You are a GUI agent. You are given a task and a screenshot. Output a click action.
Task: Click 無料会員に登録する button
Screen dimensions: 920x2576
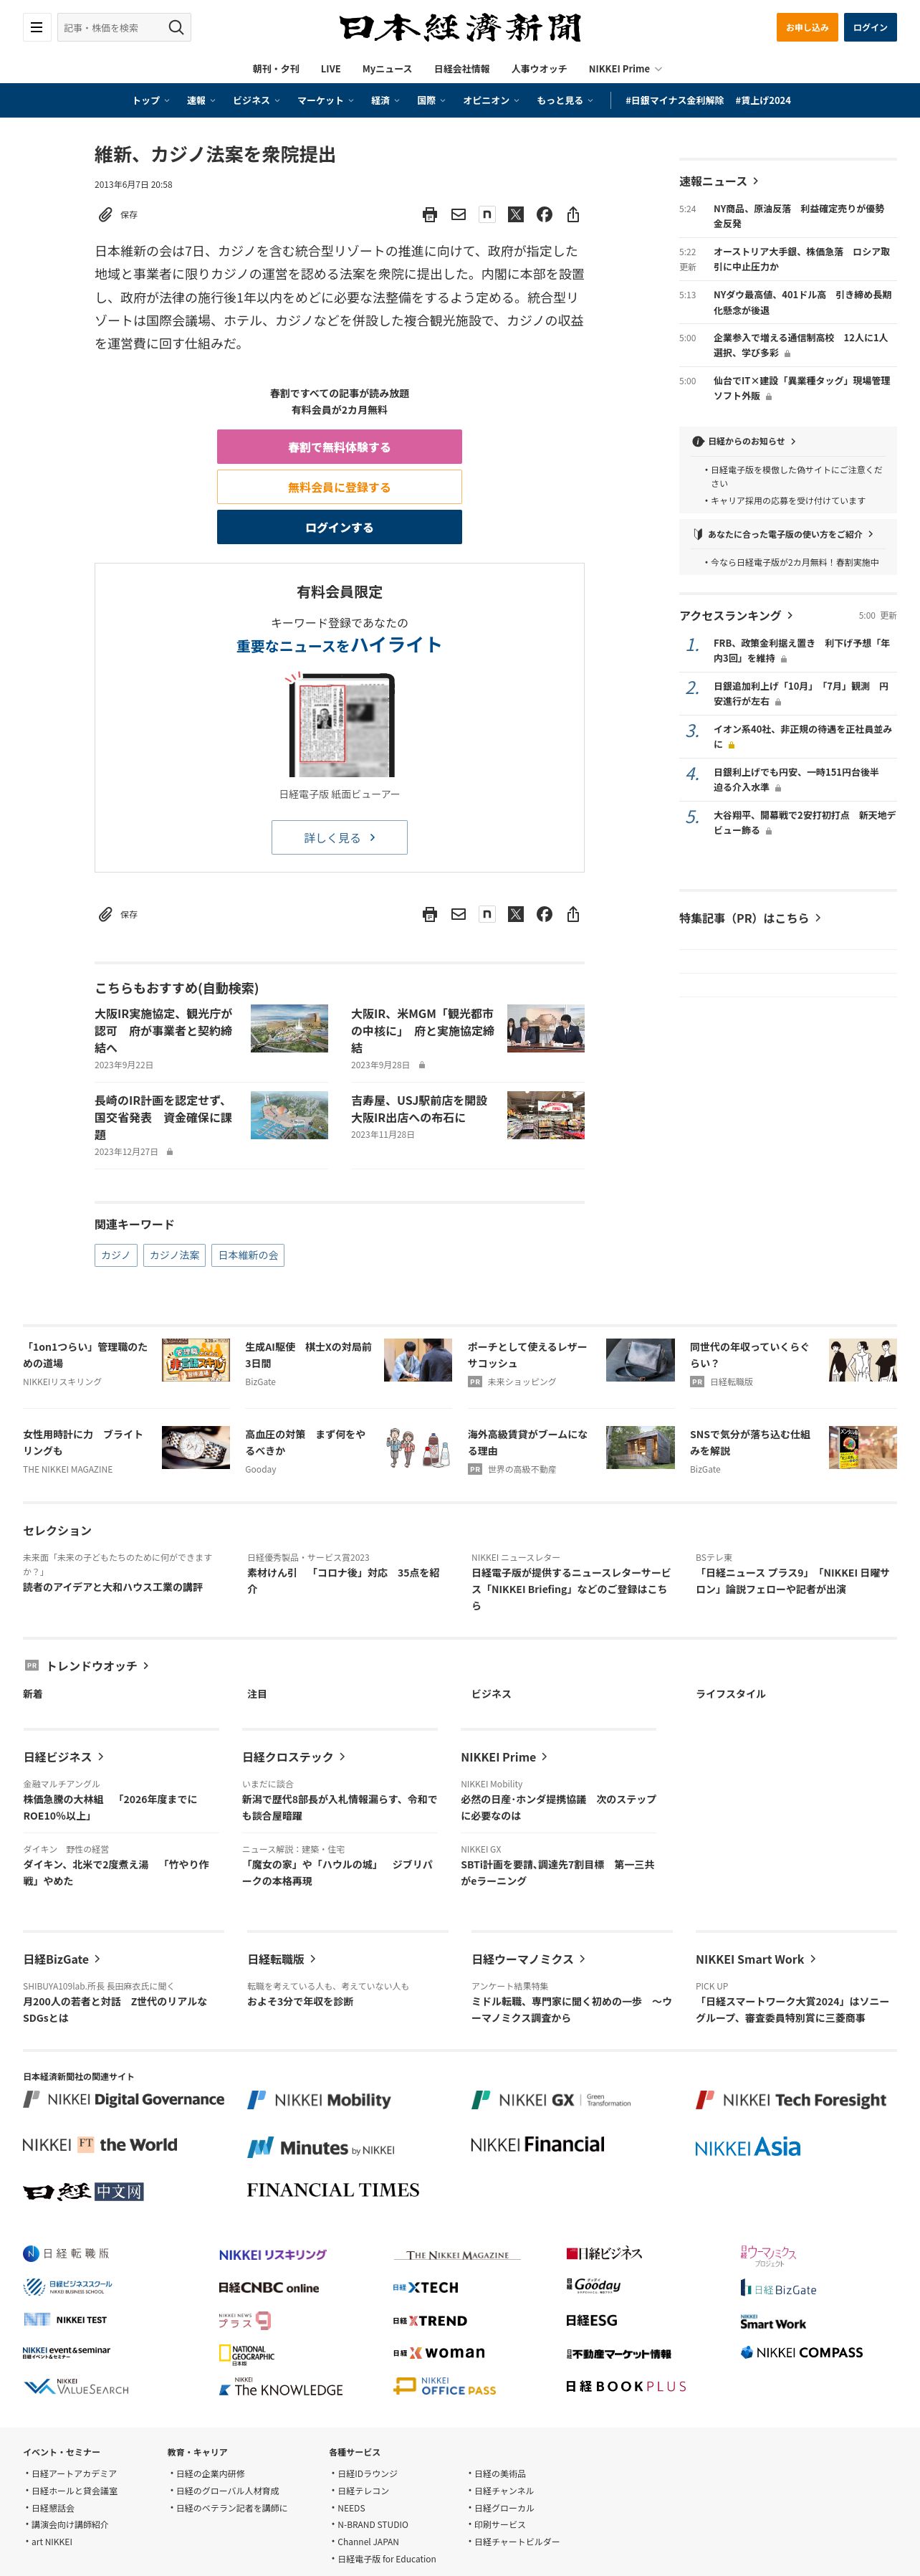click(x=340, y=487)
